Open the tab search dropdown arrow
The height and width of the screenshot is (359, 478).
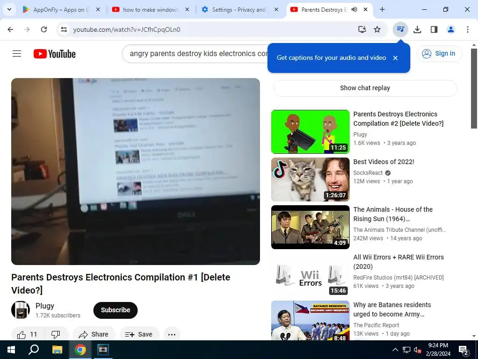tap(9, 9)
